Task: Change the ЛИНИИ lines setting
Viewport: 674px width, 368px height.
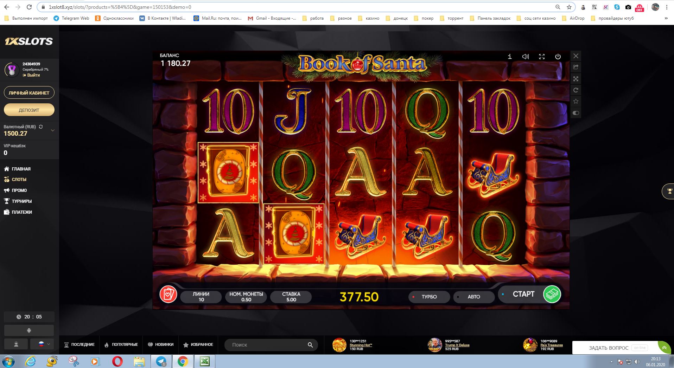Action: [x=201, y=297]
